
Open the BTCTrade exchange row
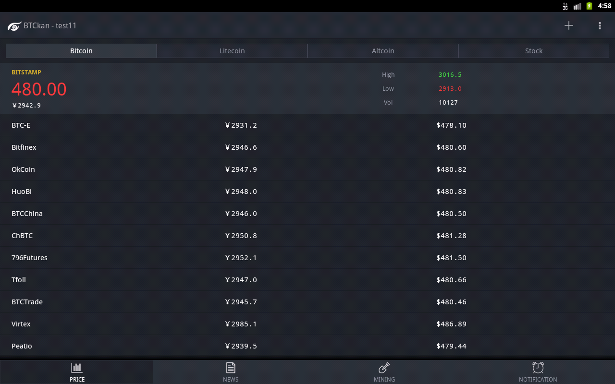coord(307,302)
